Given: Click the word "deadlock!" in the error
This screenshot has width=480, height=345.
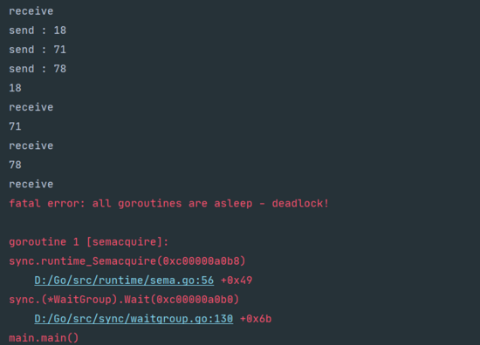Looking at the screenshot, I should click(300, 204).
